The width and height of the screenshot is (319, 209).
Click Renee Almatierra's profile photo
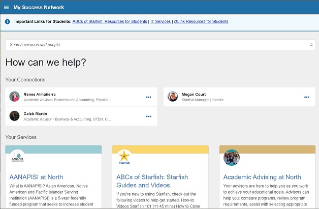(15, 96)
